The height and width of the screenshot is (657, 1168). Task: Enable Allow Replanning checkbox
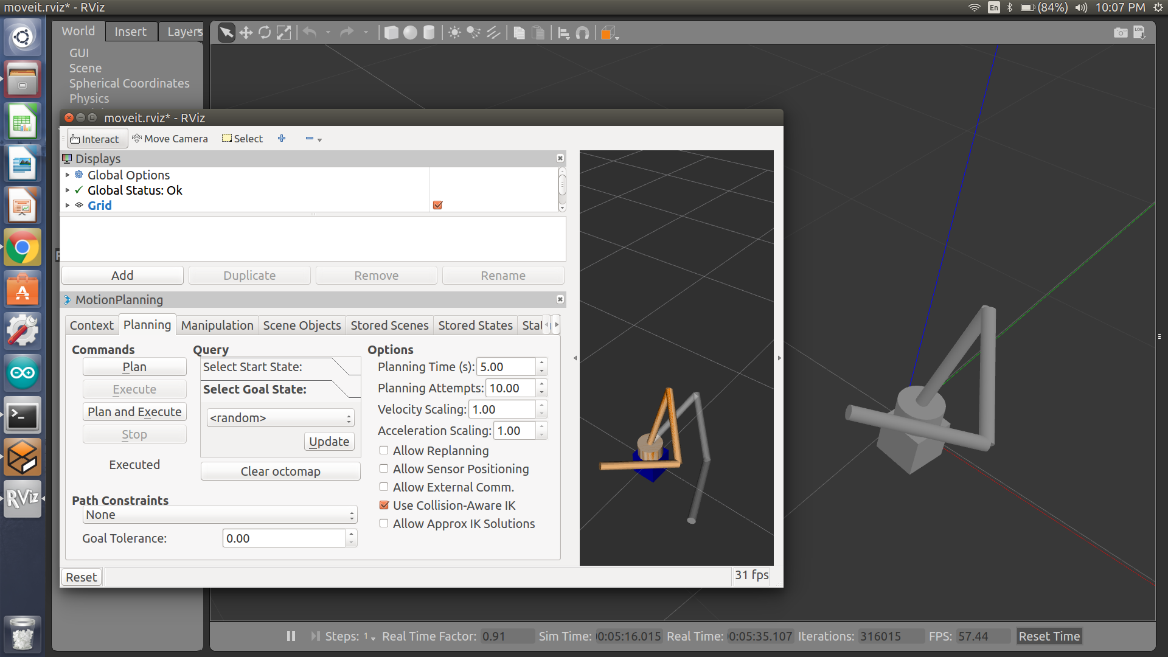tap(384, 451)
